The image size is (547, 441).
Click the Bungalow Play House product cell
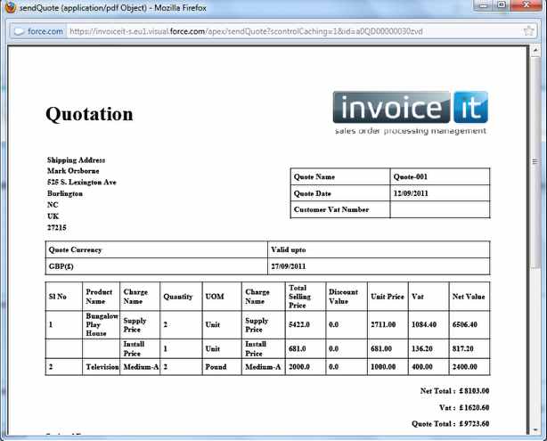pos(102,324)
